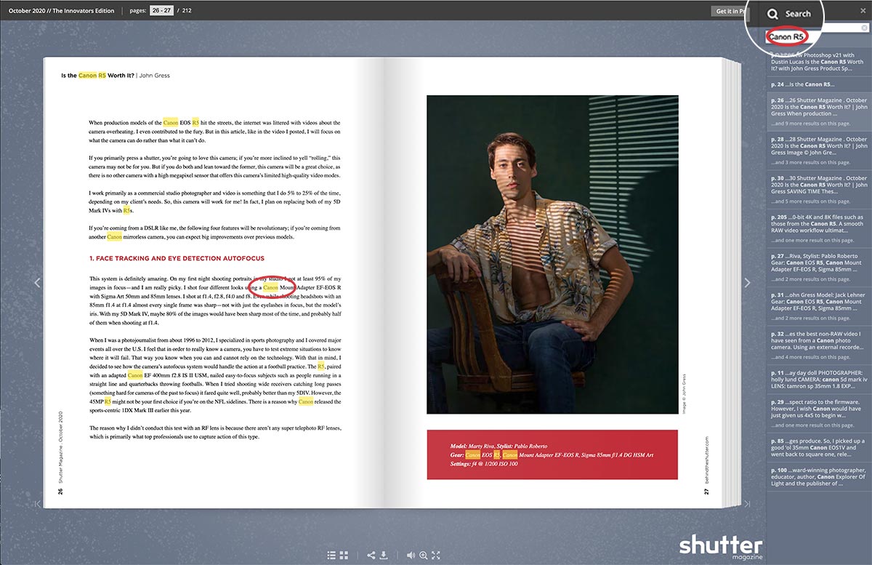The width and height of the screenshot is (872, 565).
Task: Go to the next page arrow
Action: [x=747, y=283]
